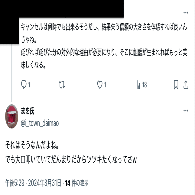Open まを氏's profile avatar
The width and height of the screenshot is (195, 195).
12,116
